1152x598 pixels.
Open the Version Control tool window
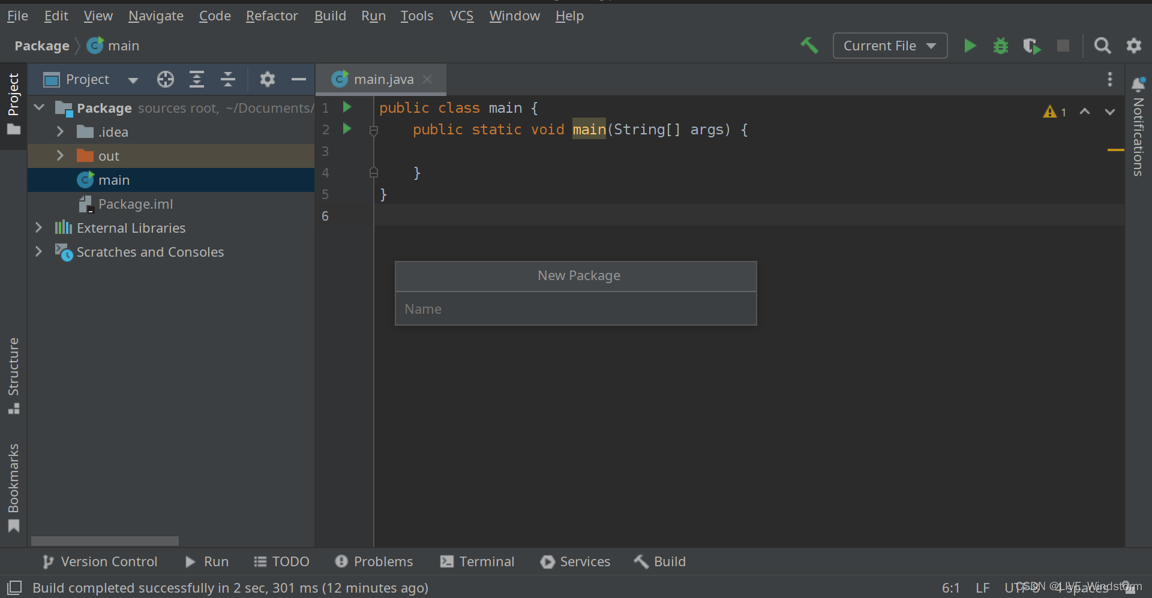pos(100,561)
